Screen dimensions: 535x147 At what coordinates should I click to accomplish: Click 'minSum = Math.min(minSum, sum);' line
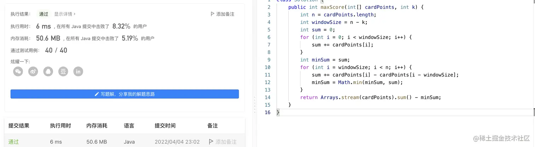[357, 82]
